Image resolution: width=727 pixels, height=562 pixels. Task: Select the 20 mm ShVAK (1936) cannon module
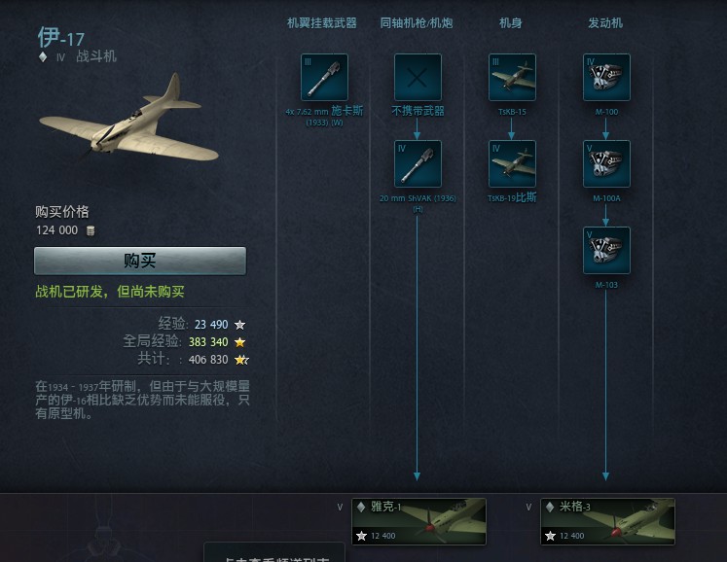(x=418, y=163)
